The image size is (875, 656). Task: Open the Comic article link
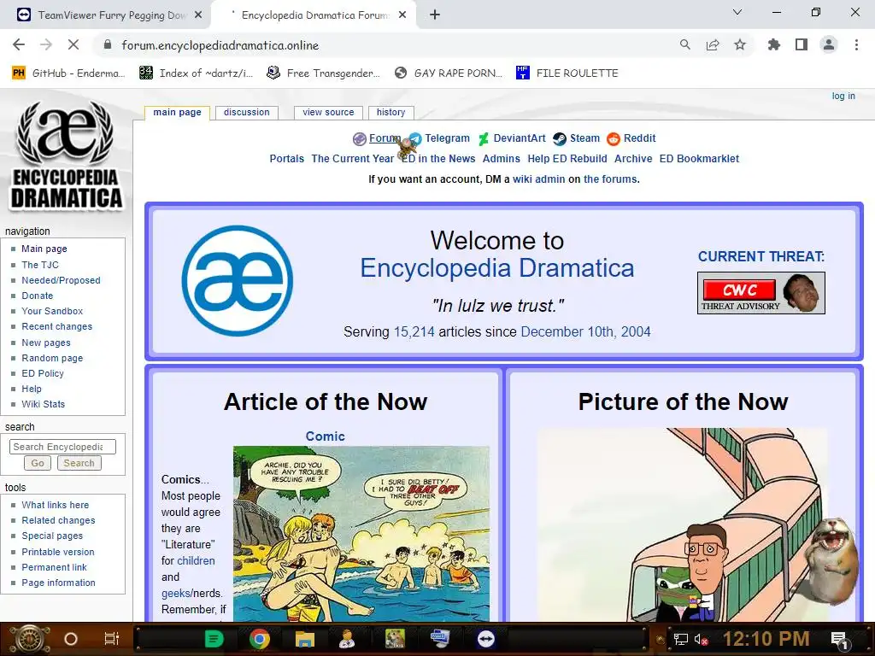point(325,436)
